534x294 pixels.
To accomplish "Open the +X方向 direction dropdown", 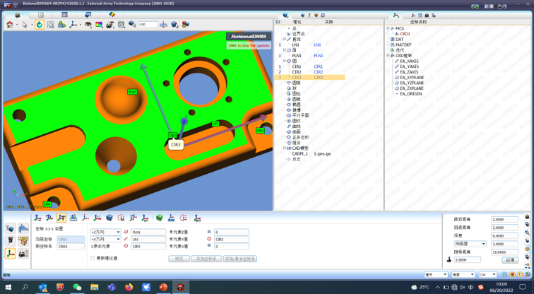I will pyautogui.click(x=105, y=239).
